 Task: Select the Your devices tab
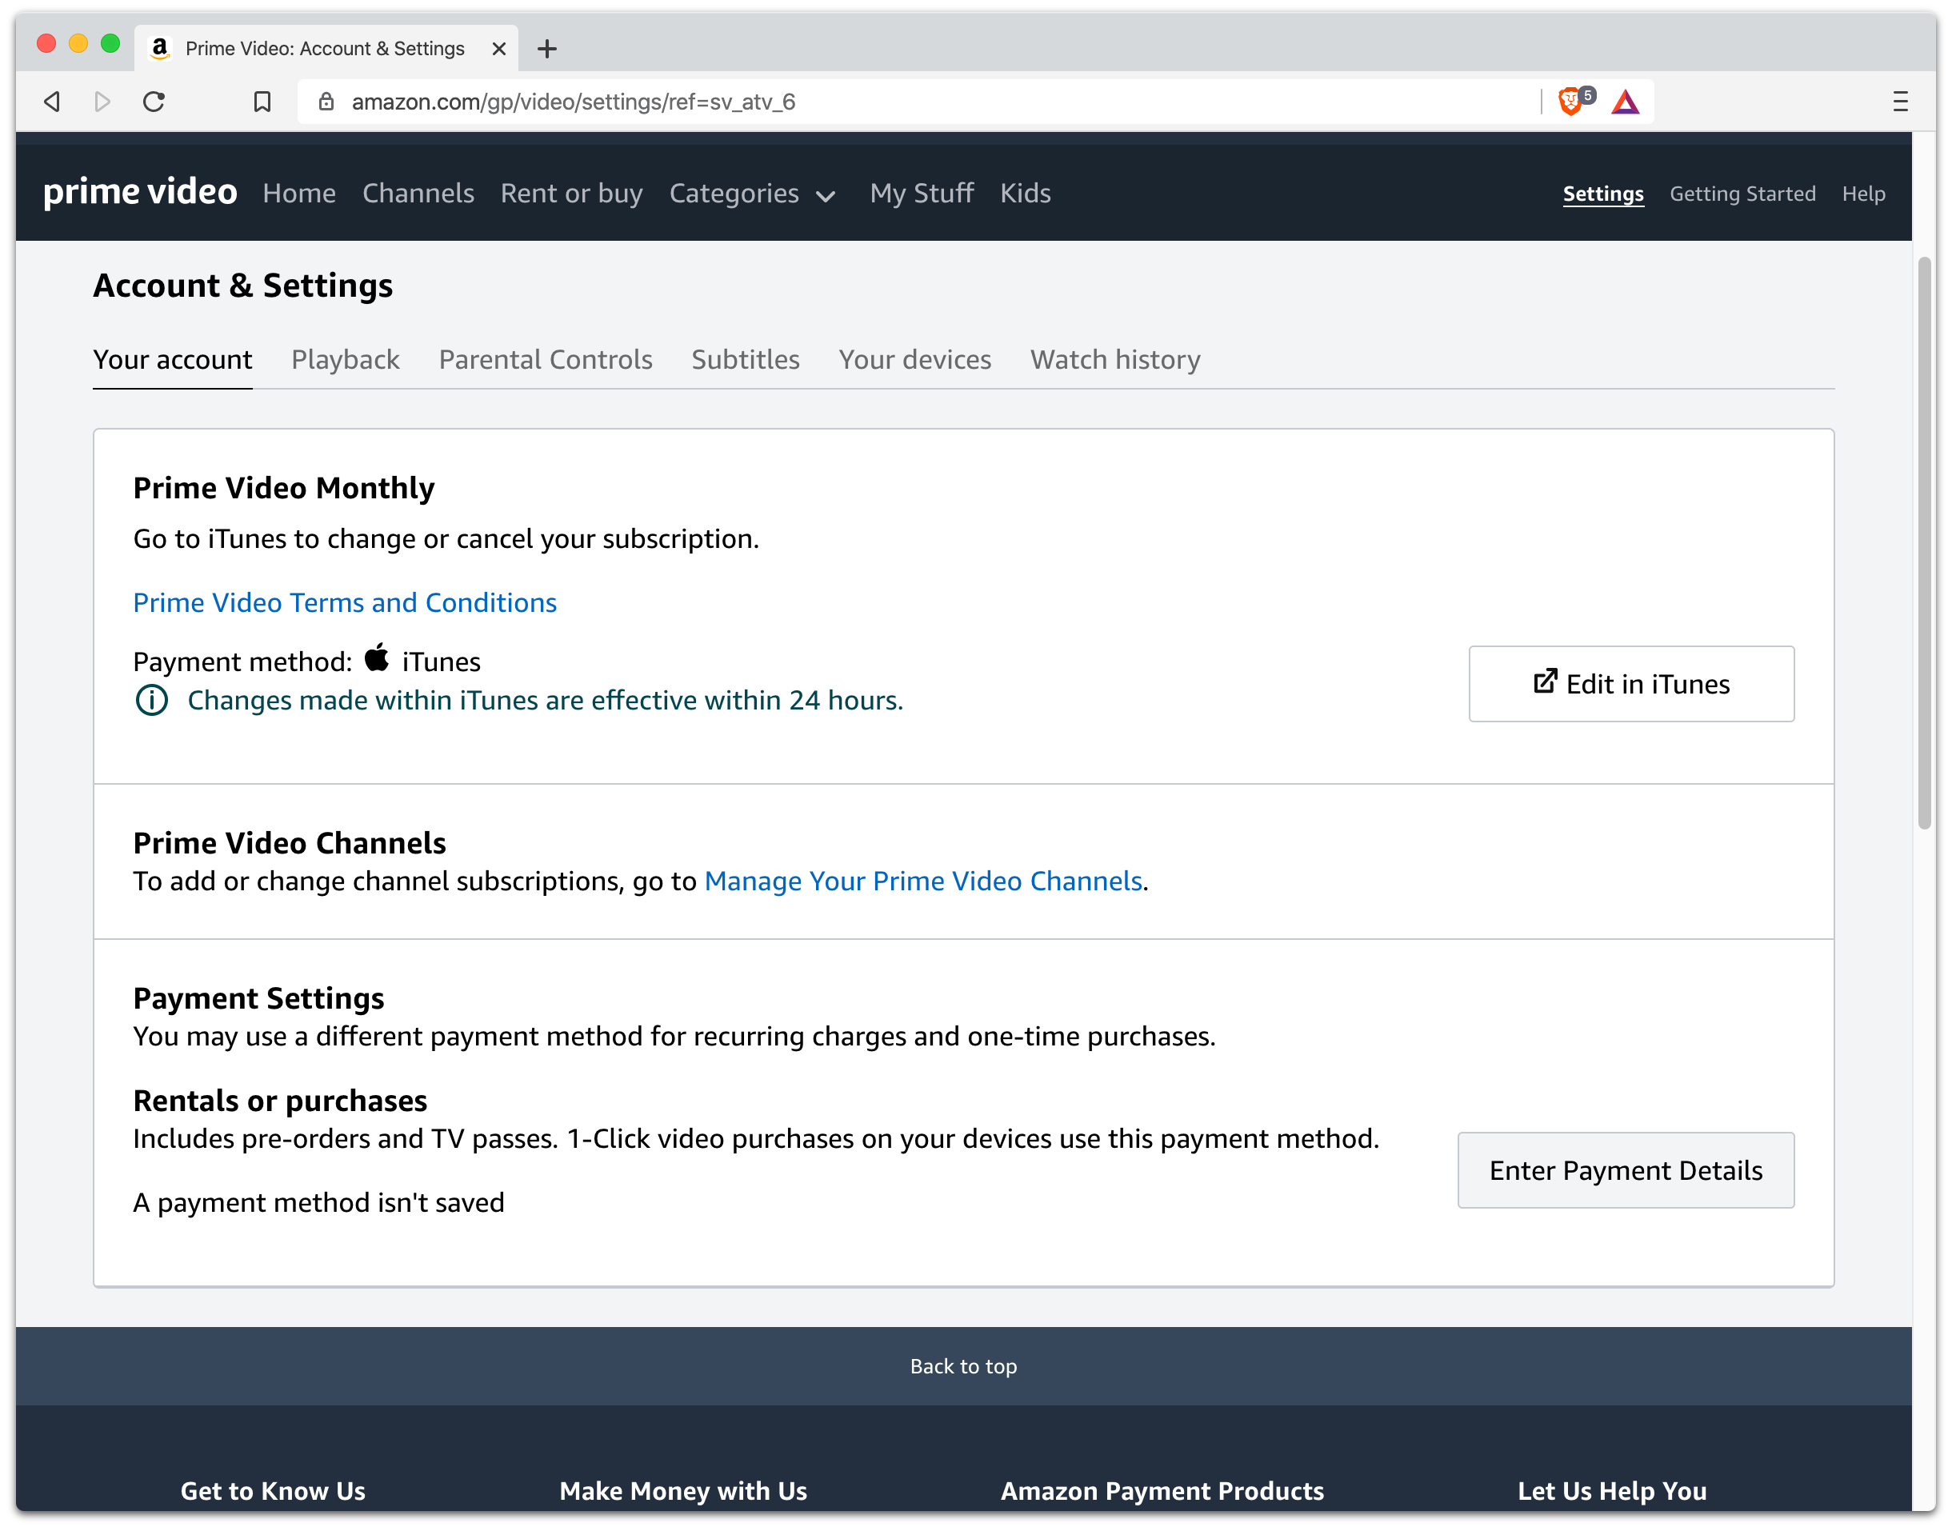click(x=916, y=358)
